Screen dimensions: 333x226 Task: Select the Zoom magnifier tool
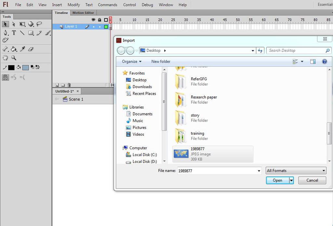14,58
